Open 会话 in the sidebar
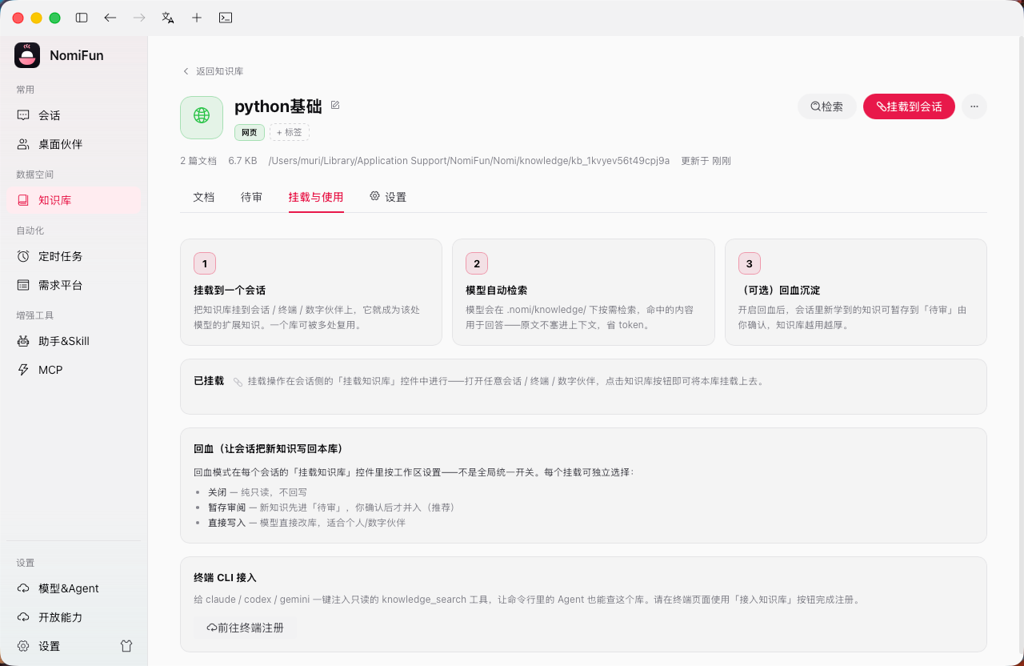Screen dimensions: 1024x666 [x=74, y=115]
